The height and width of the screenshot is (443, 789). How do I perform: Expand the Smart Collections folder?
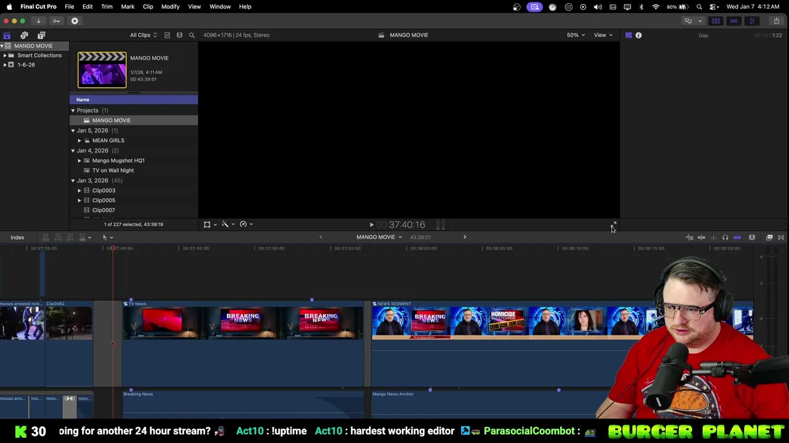pyautogui.click(x=5, y=55)
